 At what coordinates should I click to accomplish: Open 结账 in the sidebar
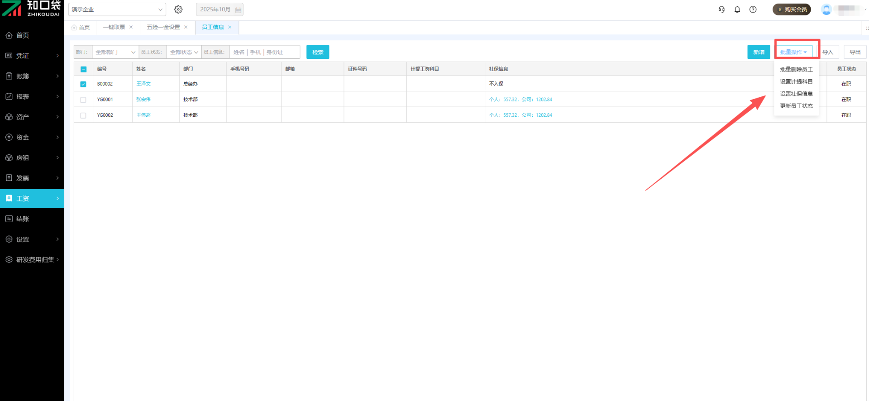pyautogui.click(x=32, y=219)
